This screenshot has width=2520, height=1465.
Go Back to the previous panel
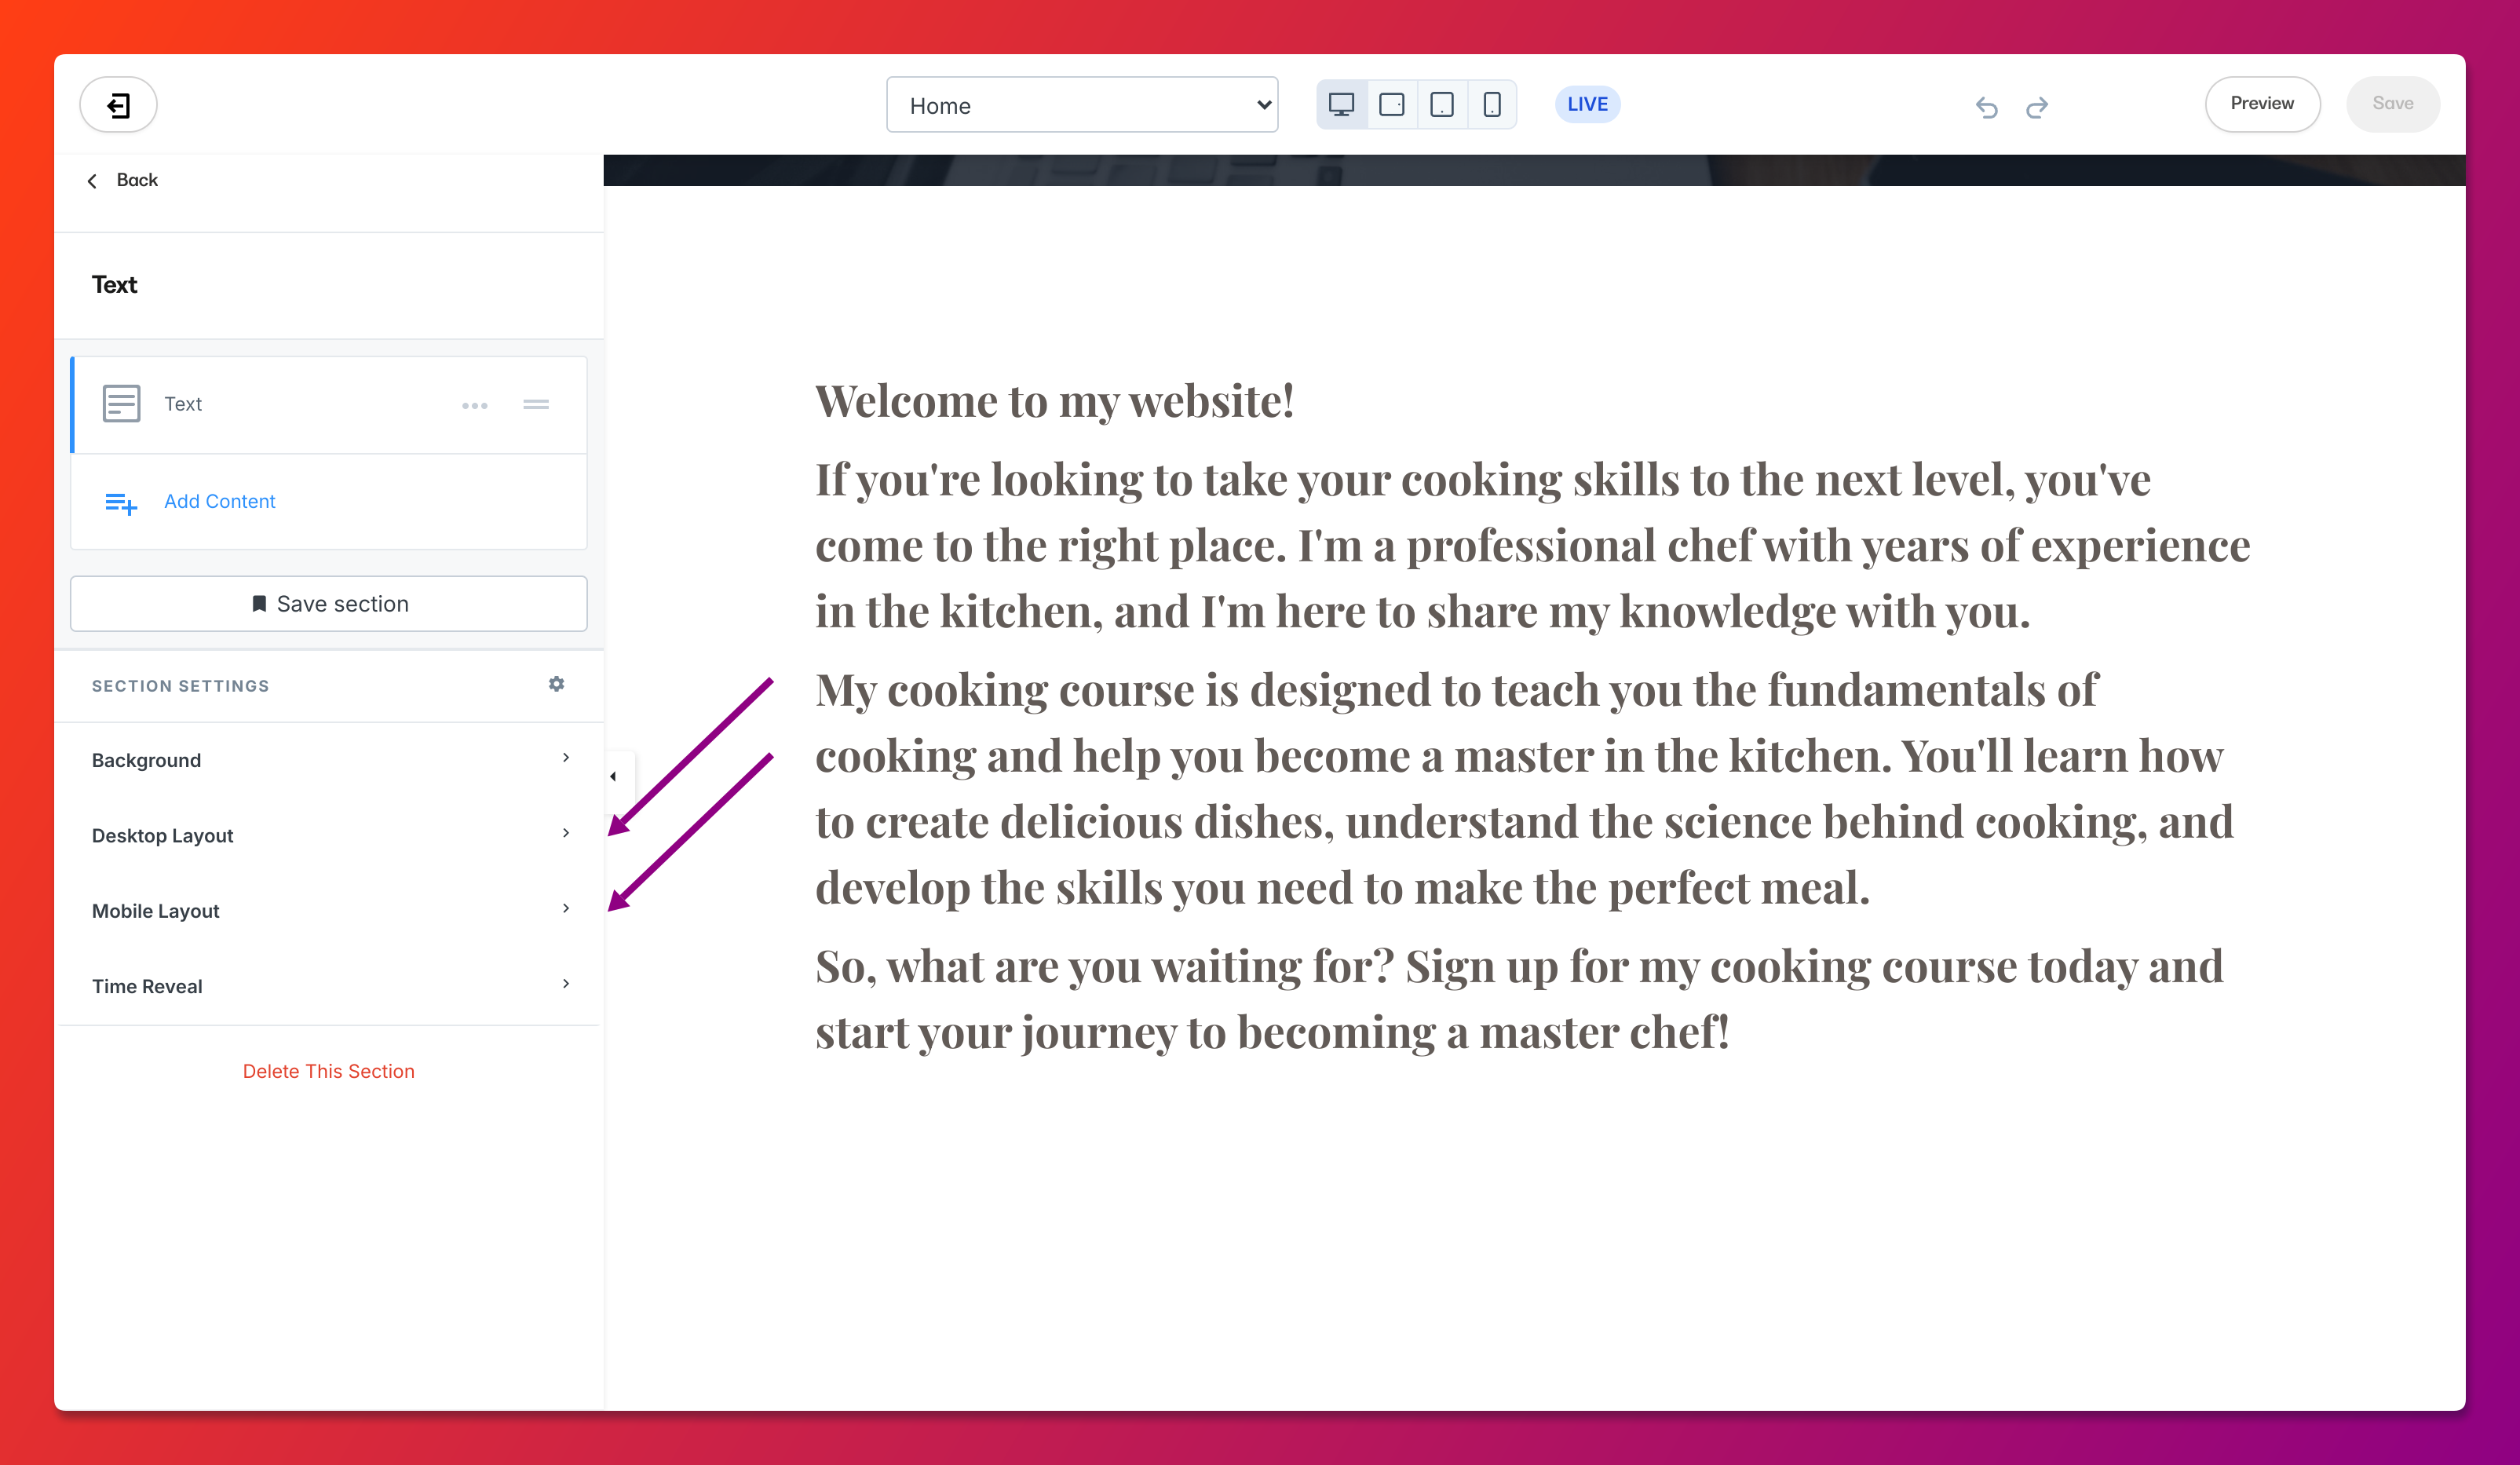[123, 180]
